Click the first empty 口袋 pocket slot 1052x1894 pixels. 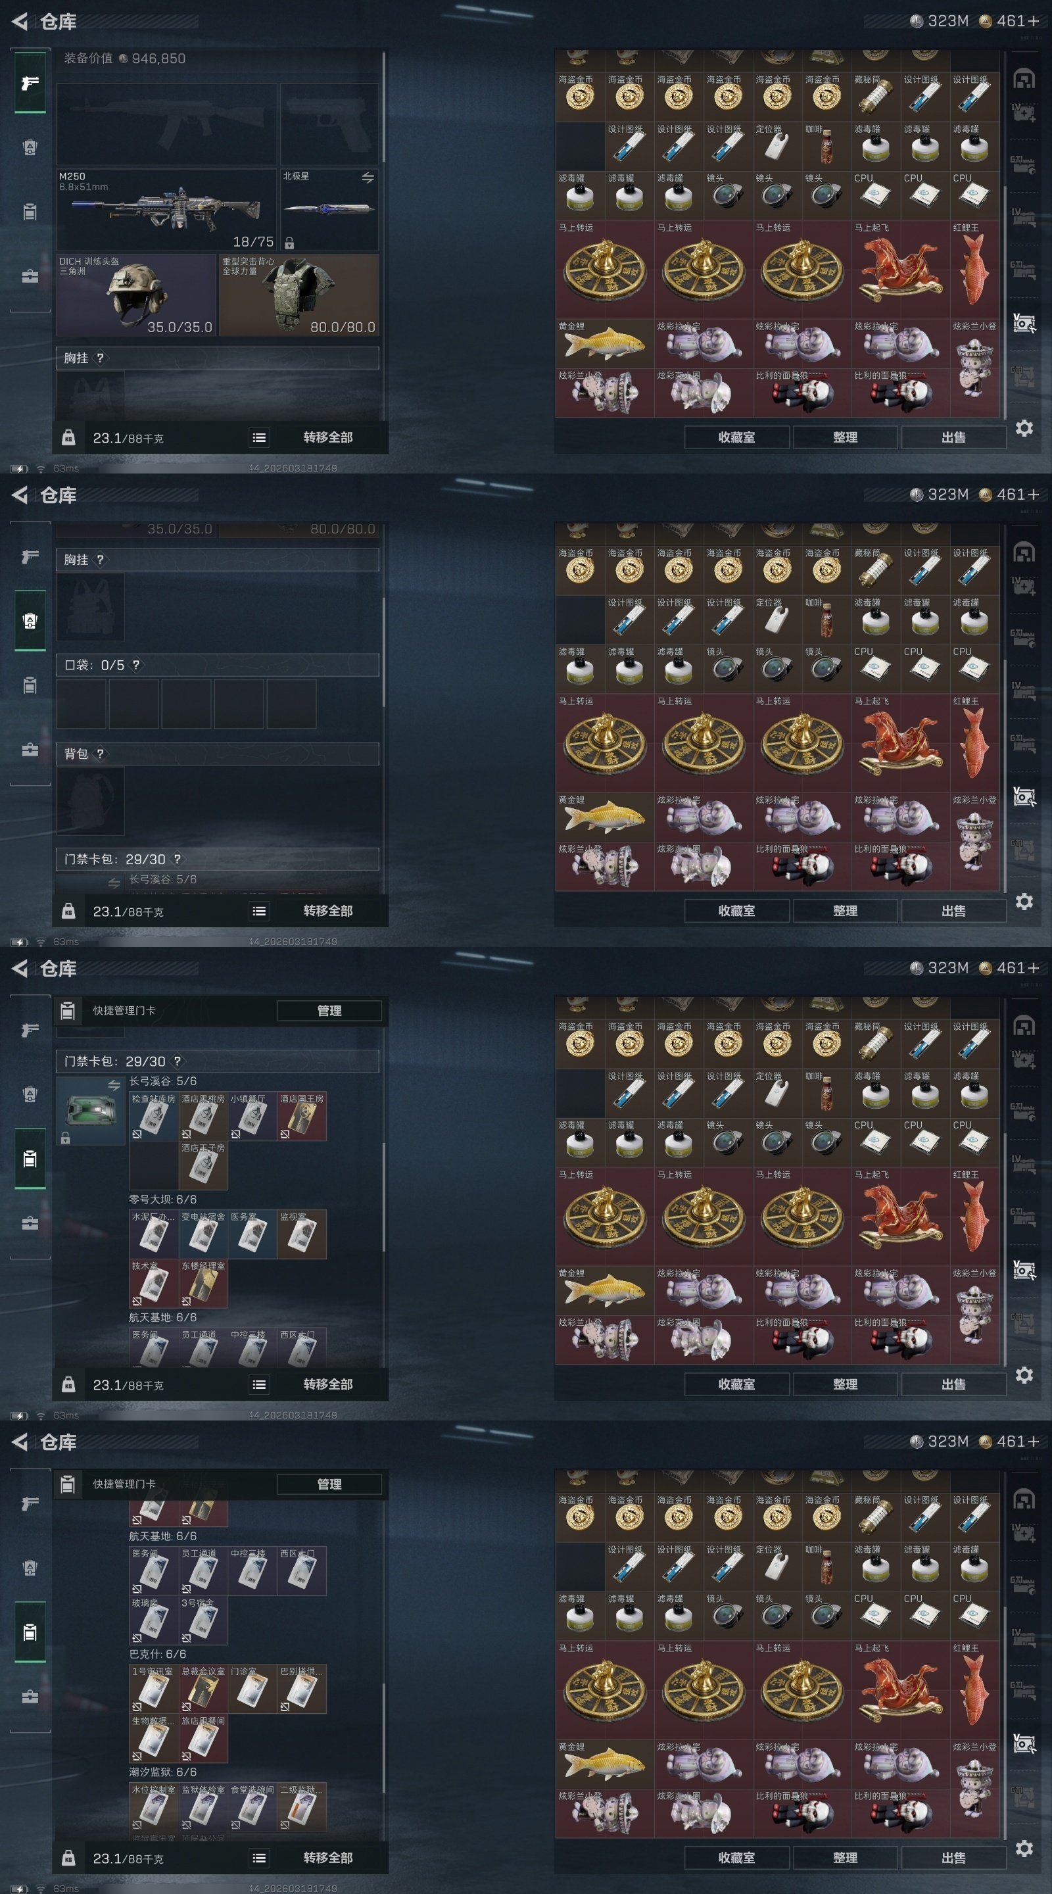click(x=81, y=704)
